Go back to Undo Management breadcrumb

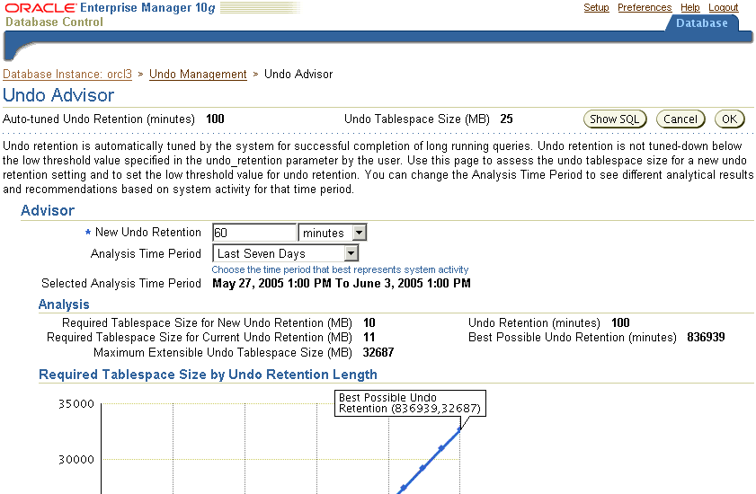pos(198,75)
